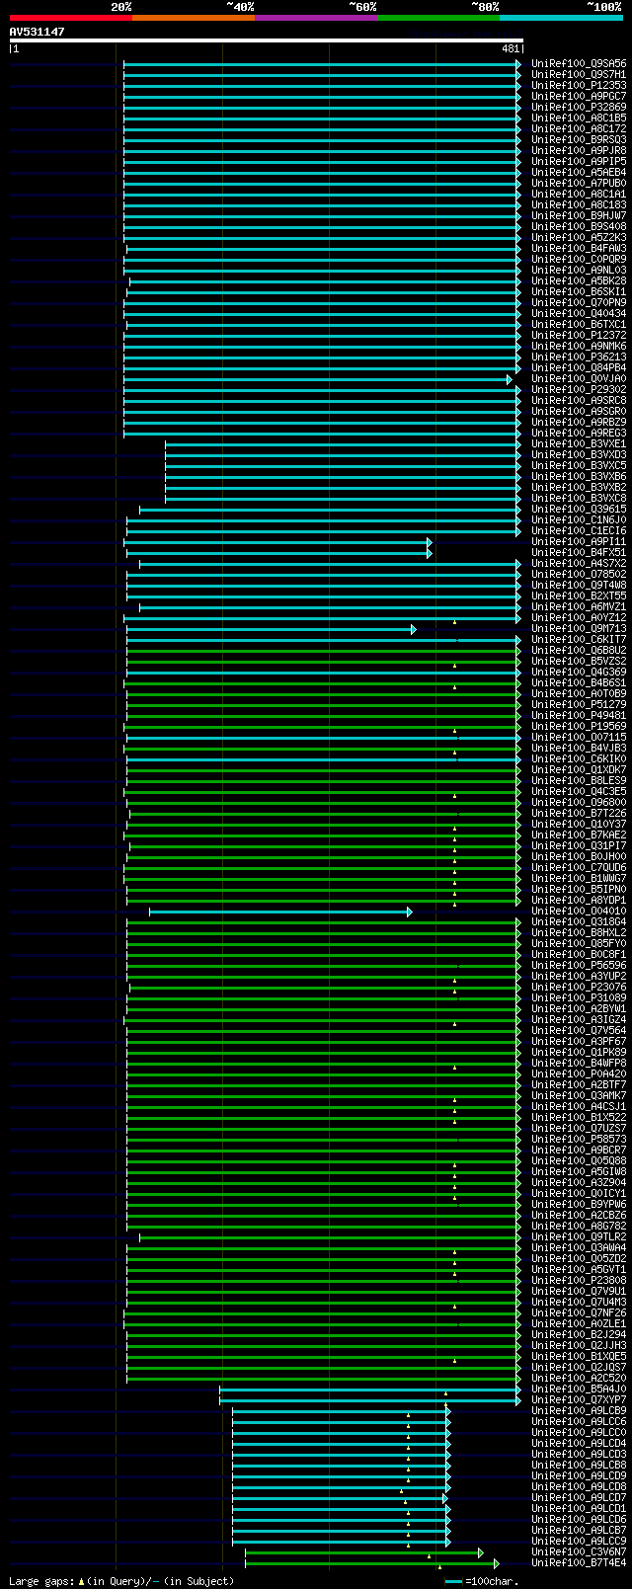This screenshot has width=632, height=1589.
Task: Select hit UniRef100_Q9SA56
Action: tap(579, 63)
